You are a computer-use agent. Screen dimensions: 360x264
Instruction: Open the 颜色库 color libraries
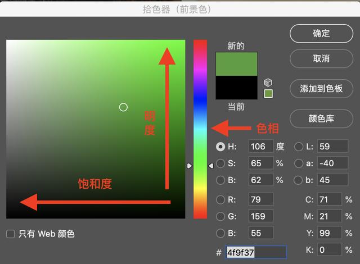point(321,119)
